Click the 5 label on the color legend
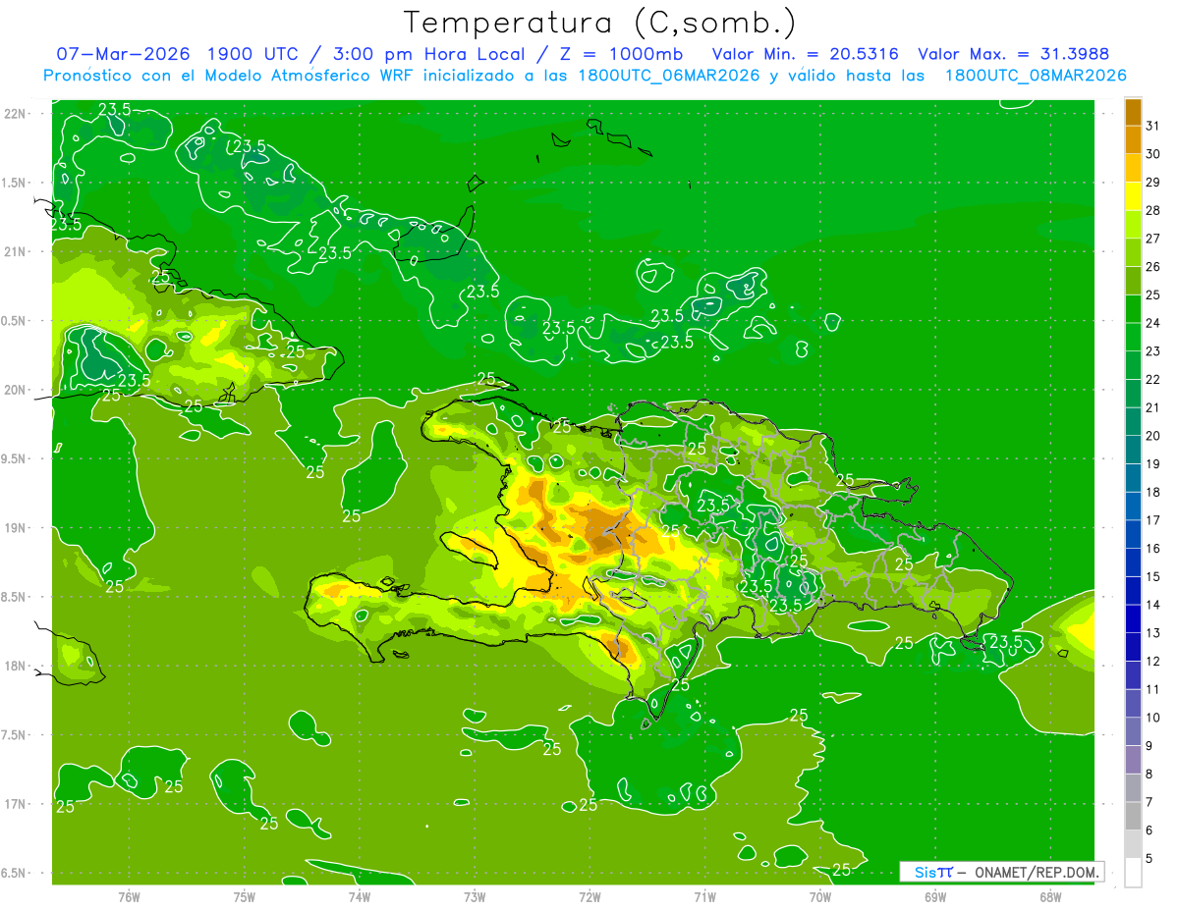1179x910 pixels. pos(1149,859)
